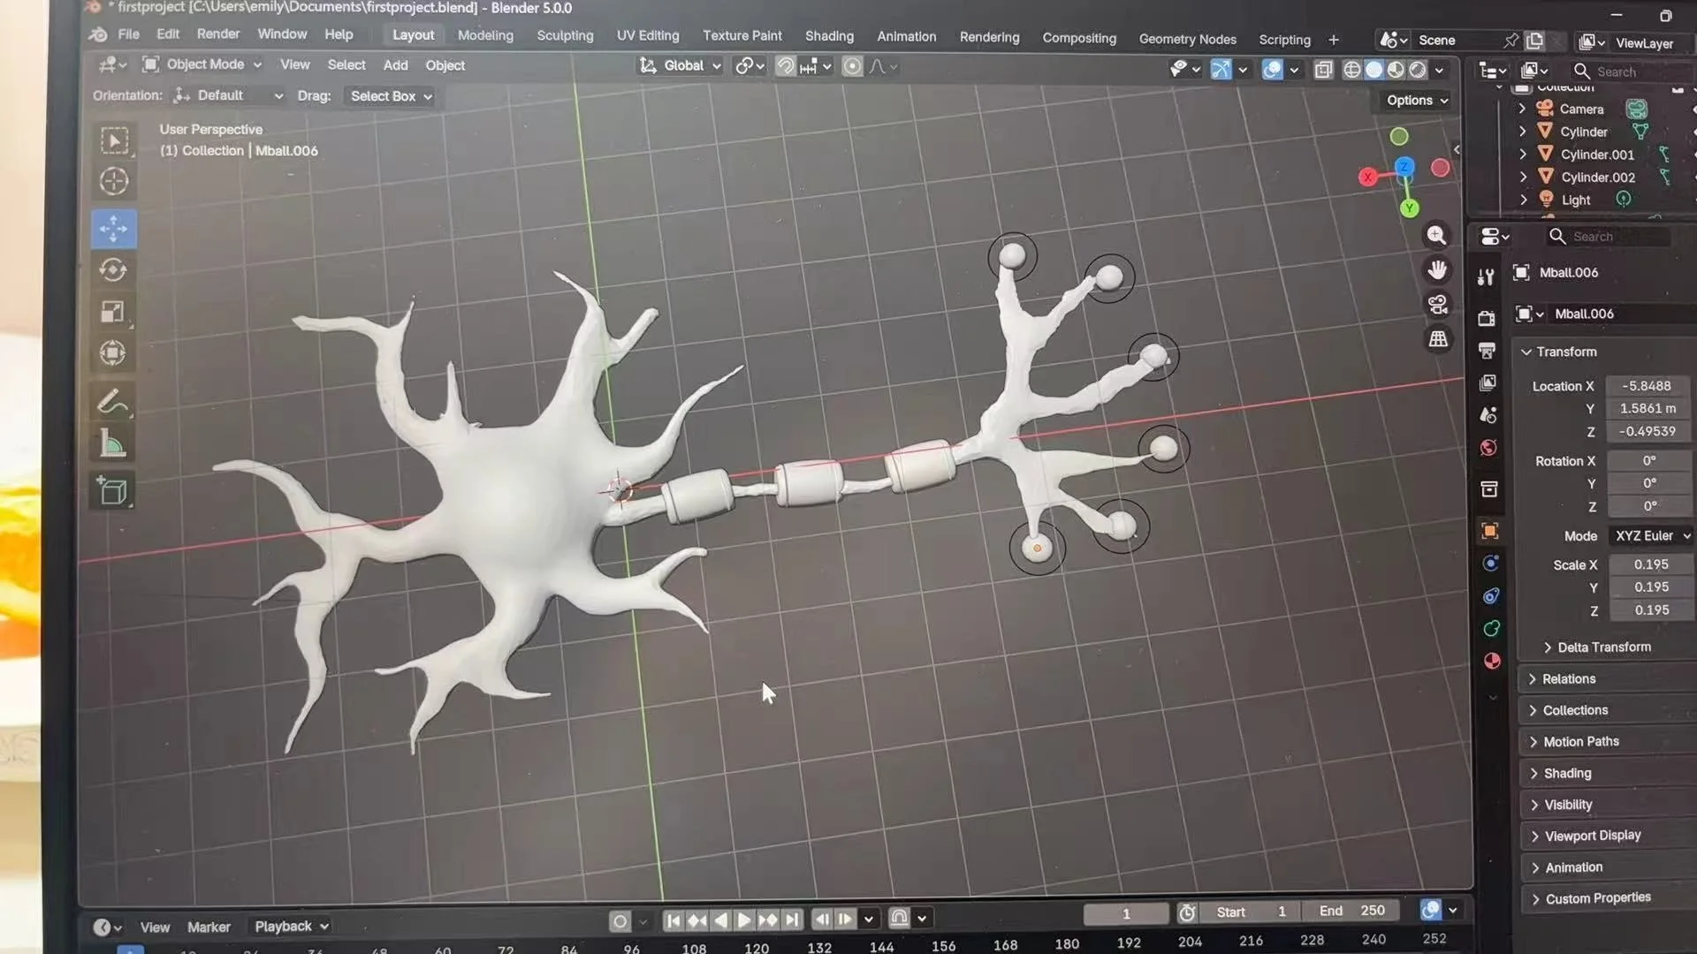
Task: Toggle the snapping magnet button
Action: (x=786, y=66)
